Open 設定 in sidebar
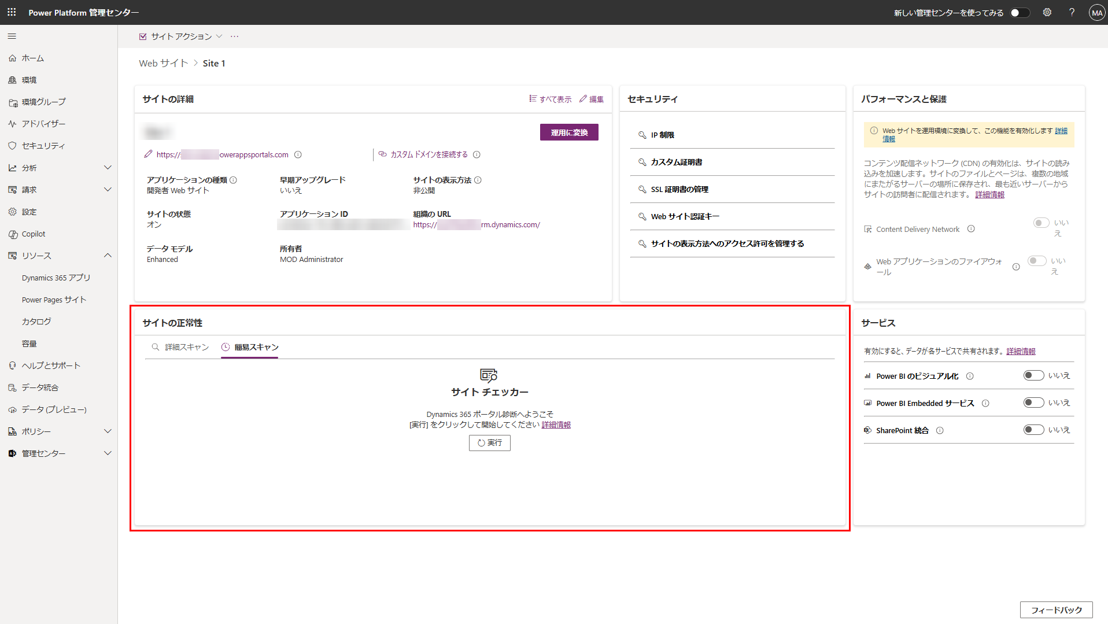Viewport: 1108px width, 624px height. click(29, 212)
